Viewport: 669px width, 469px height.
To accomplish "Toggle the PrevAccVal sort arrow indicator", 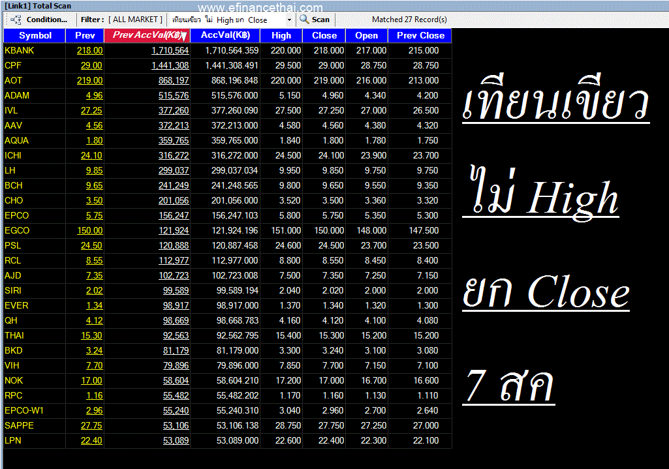I will pyautogui.click(x=183, y=37).
